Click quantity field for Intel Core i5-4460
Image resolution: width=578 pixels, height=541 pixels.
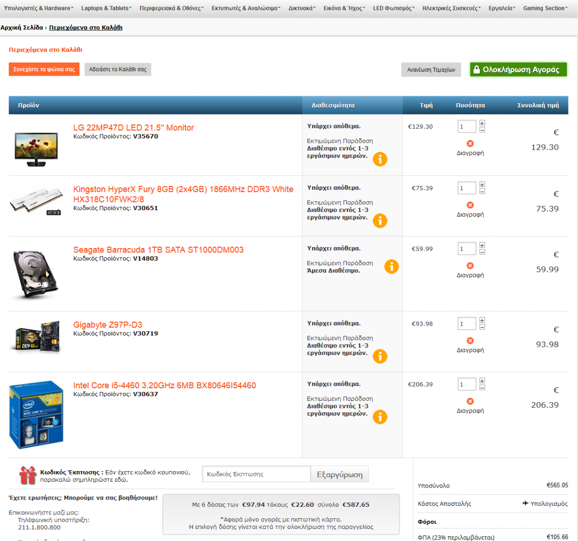click(x=467, y=384)
